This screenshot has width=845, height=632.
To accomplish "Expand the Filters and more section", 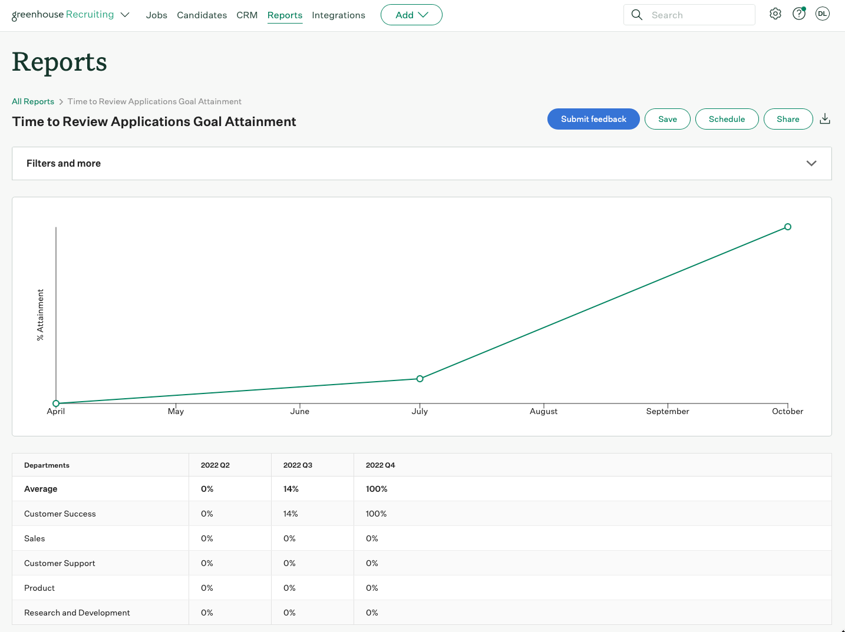I will tap(811, 163).
